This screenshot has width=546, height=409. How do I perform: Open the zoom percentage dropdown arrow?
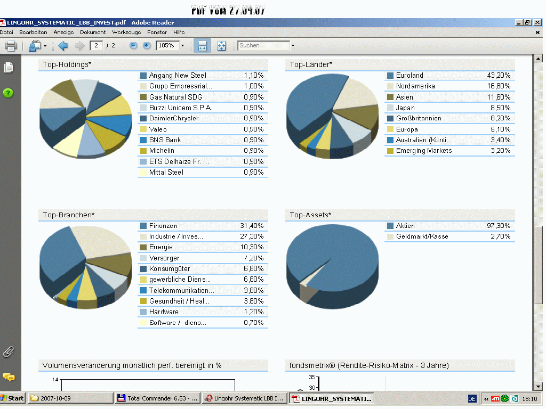[182, 46]
